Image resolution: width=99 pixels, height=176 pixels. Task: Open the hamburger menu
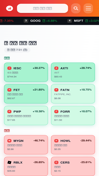point(88,8)
